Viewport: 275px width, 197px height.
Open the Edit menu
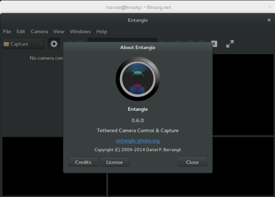(21, 31)
